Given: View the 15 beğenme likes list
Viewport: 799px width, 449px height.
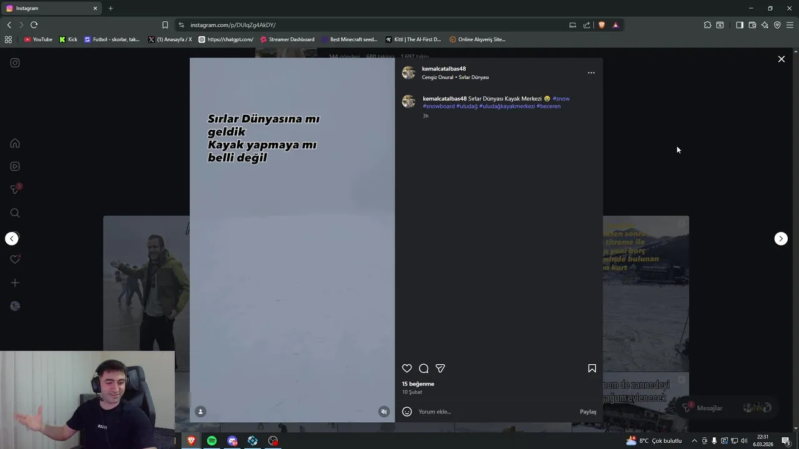Looking at the screenshot, I should tap(418, 384).
